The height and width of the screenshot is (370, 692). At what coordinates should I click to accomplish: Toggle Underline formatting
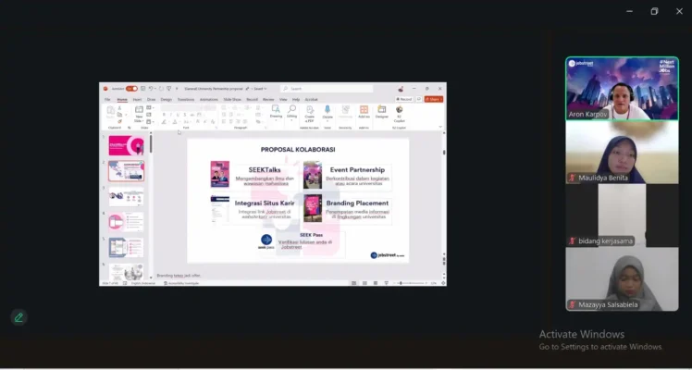pyautogui.click(x=178, y=115)
